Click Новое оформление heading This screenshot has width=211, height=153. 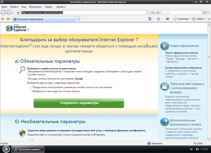click(184, 46)
